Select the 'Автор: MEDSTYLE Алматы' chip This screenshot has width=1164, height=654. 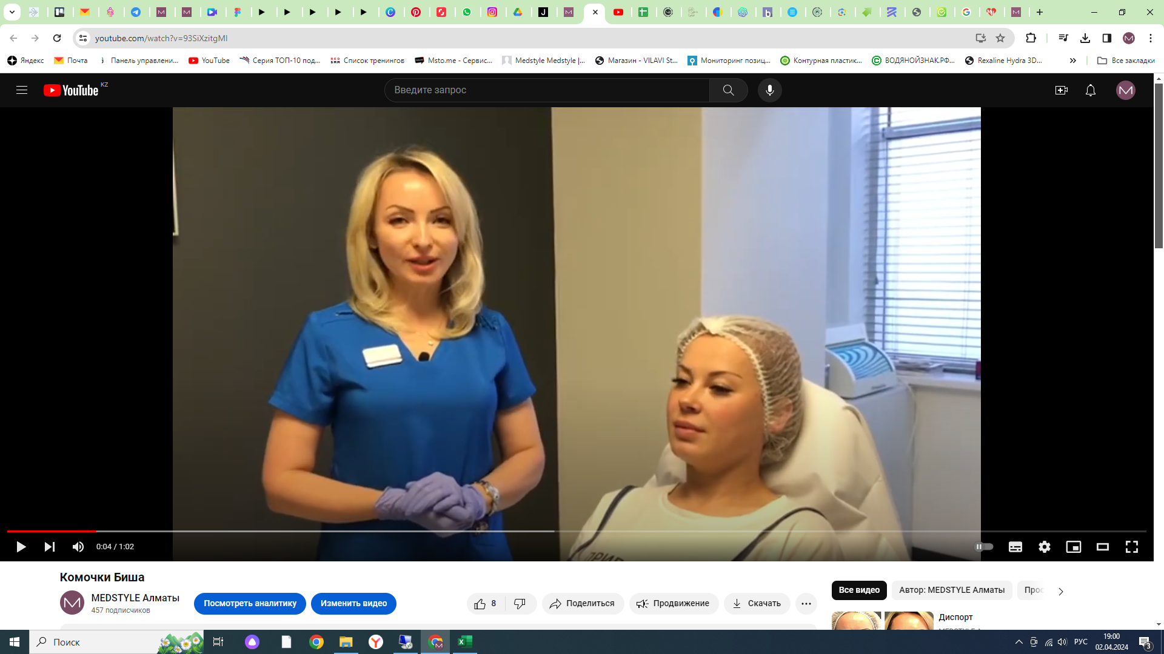coord(951,590)
